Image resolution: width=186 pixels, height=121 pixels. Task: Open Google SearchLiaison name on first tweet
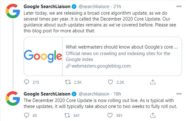47,7
